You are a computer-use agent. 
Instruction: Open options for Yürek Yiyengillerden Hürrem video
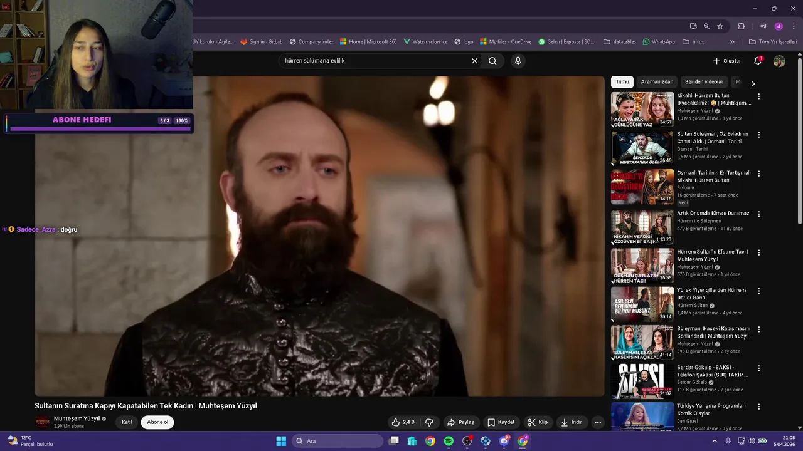(758, 291)
